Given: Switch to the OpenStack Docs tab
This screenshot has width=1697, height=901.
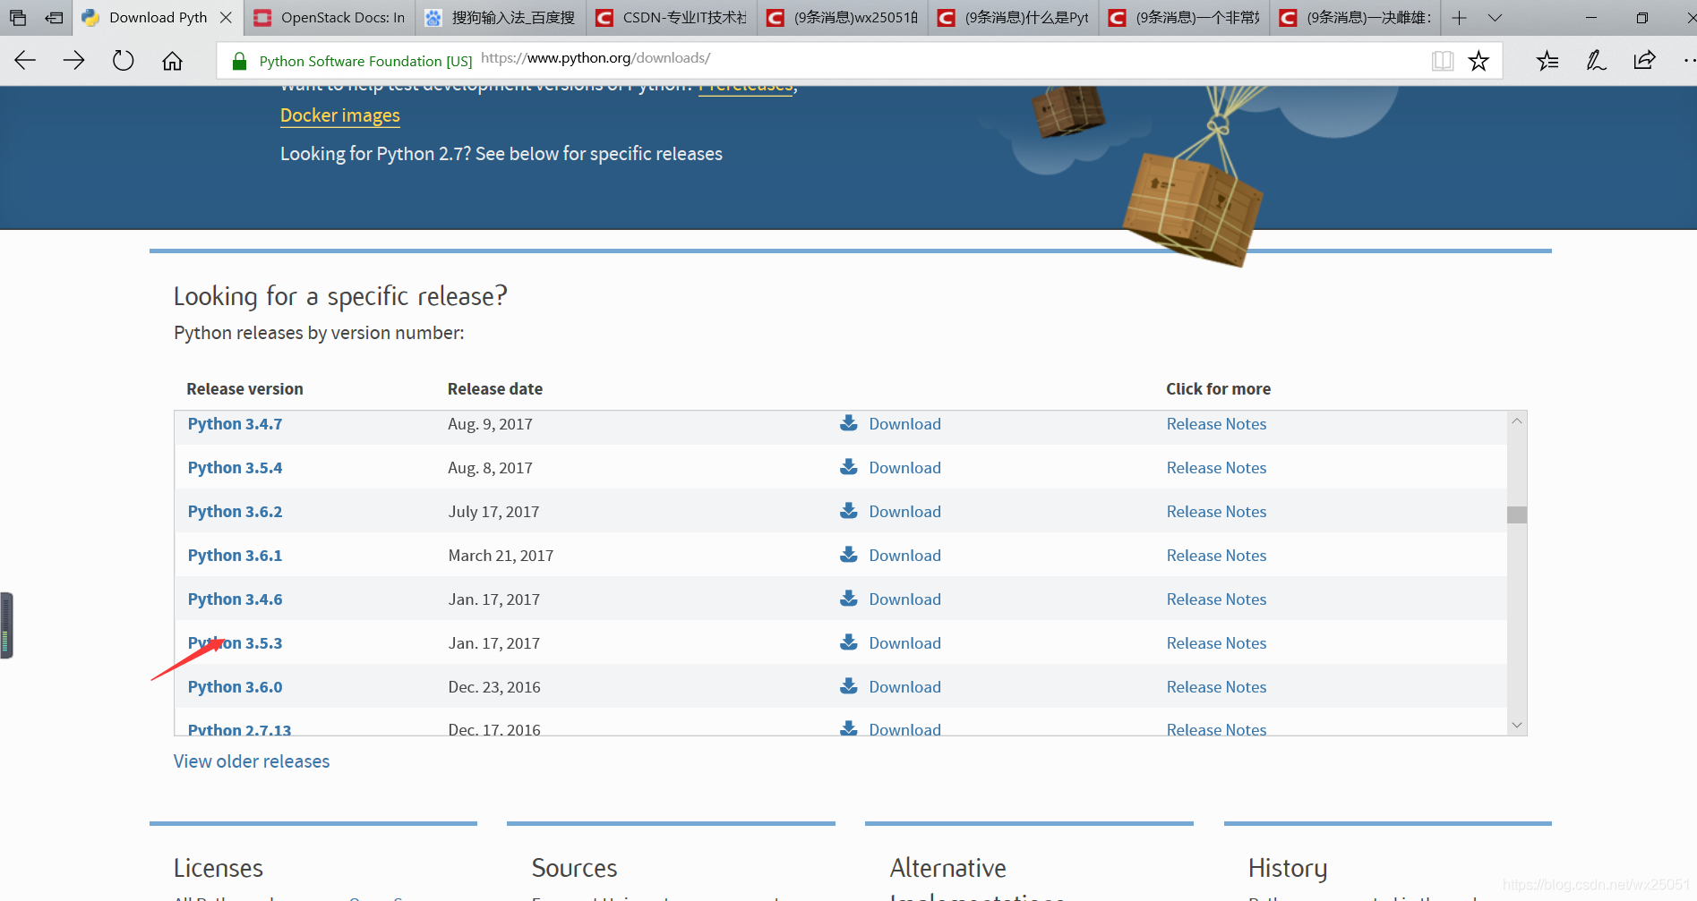Looking at the screenshot, I should pyautogui.click(x=330, y=17).
